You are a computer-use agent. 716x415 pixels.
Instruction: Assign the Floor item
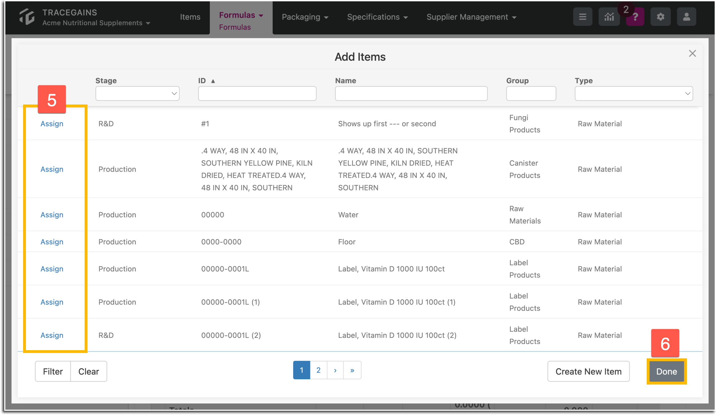coord(52,242)
